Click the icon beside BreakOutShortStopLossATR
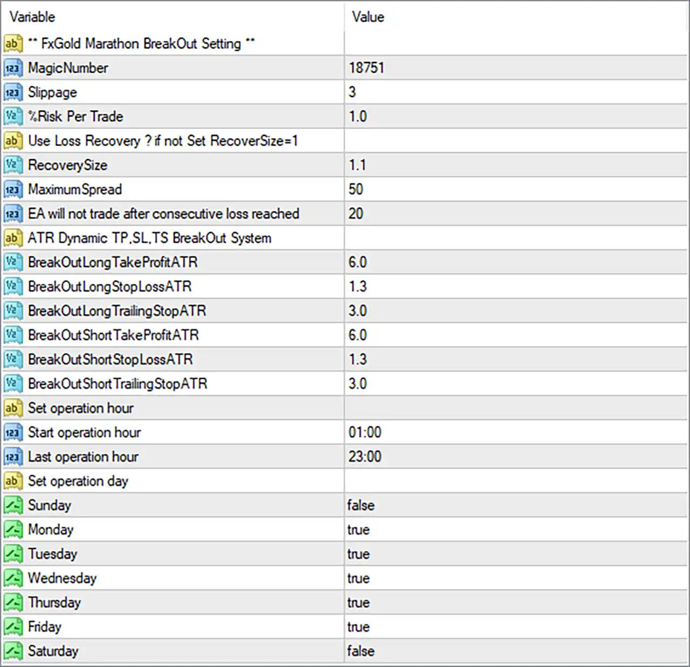The width and height of the screenshot is (690, 667). point(13,359)
